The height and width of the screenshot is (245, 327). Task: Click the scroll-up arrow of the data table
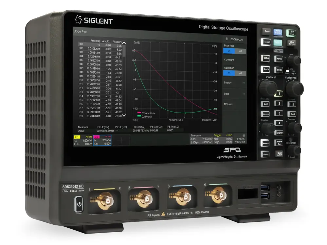tap(124, 43)
